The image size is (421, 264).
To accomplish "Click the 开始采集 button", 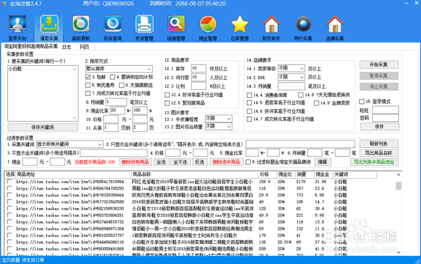I will point(379,65).
